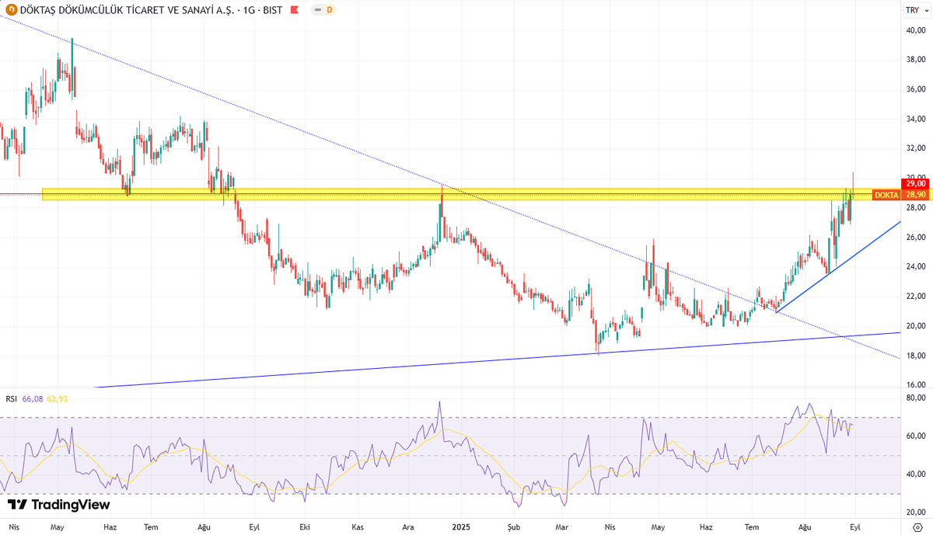Click the 16,00 price axis label
The width and height of the screenshot is (933, 535).
coord(915,384)
